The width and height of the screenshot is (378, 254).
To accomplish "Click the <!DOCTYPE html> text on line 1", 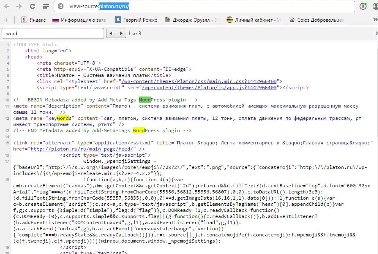I will (35, 45).
